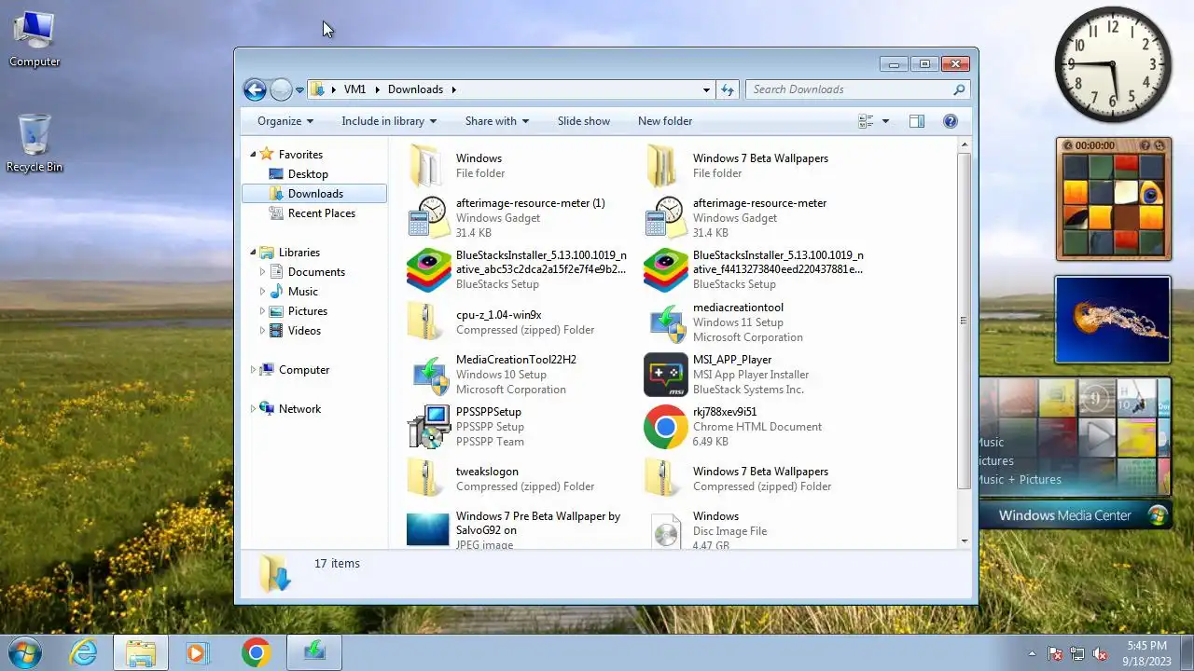Image resolution: width=1194 pixels, height=671 pixels.
Task: Click the search magnifier icon
Action: coord(958,89)
